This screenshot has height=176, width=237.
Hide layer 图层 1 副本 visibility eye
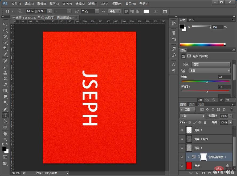pos(182,139)
